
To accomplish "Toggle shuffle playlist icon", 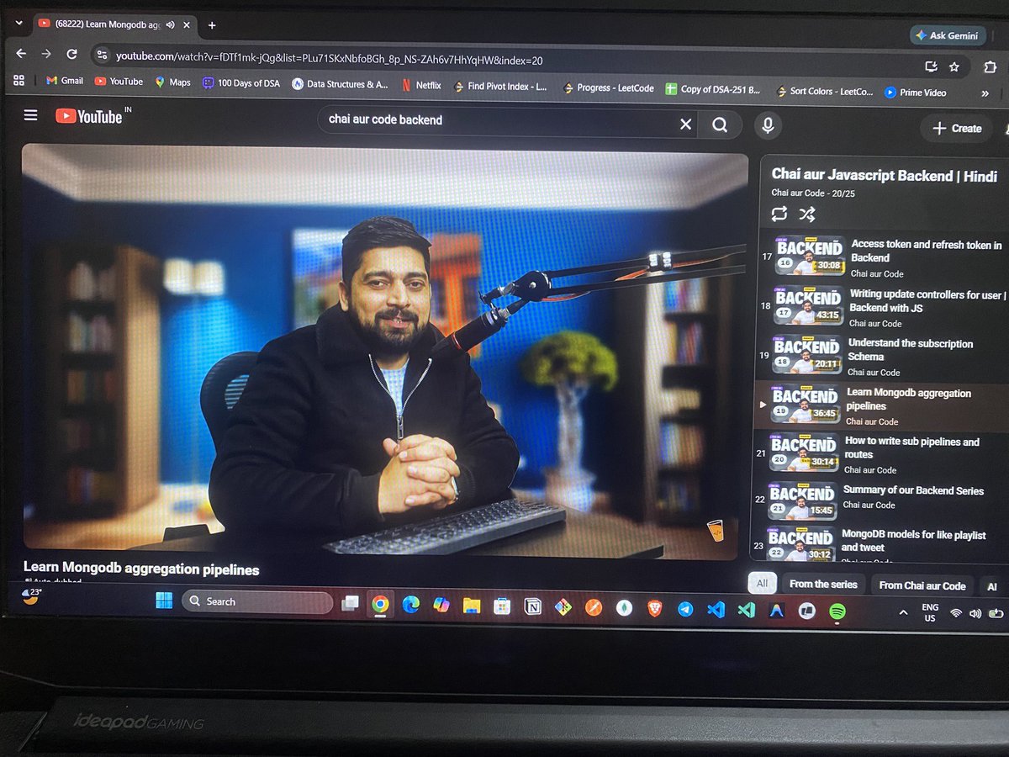I will tap(806, 214).
